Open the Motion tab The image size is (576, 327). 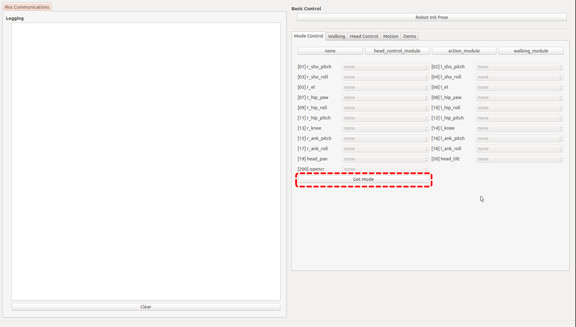[390, 36]
